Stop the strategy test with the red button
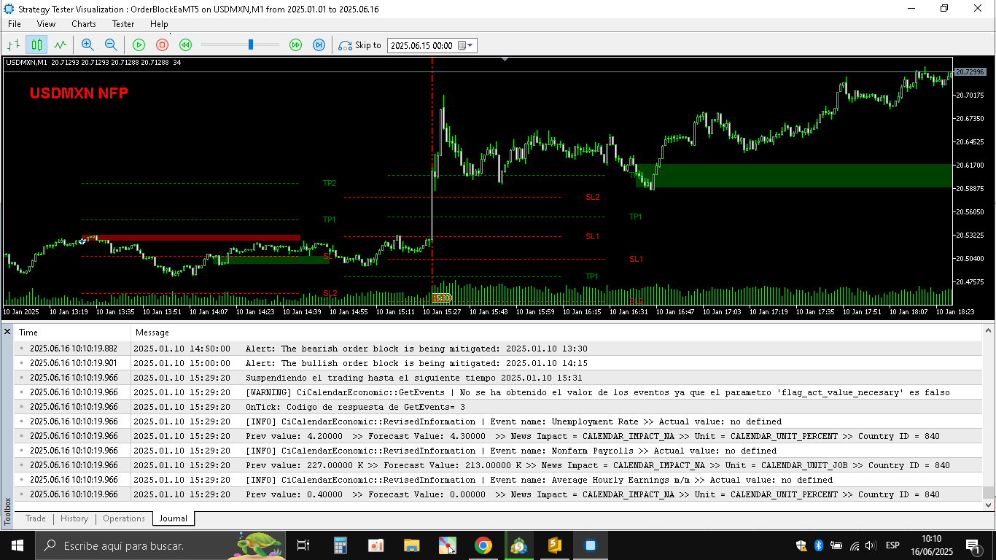The height and width of the screenshot is (560, 996). point(162,45)
